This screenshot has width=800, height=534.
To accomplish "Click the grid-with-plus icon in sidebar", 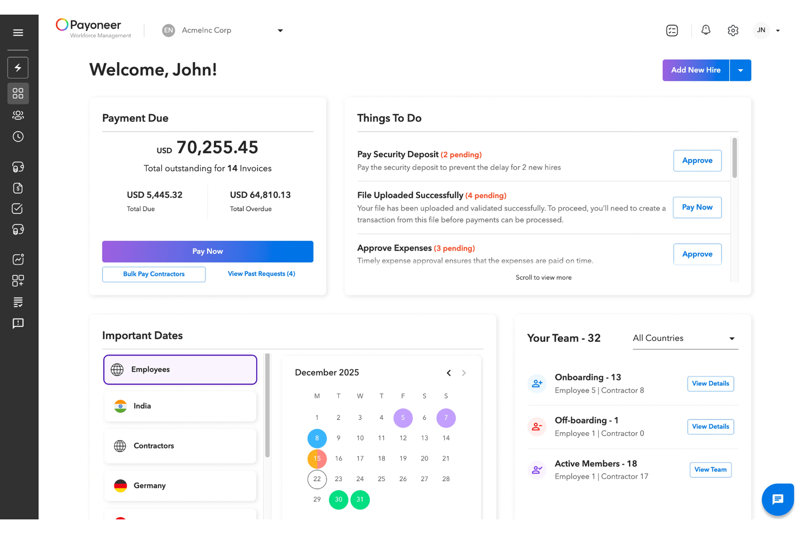I will coord(18,280).
